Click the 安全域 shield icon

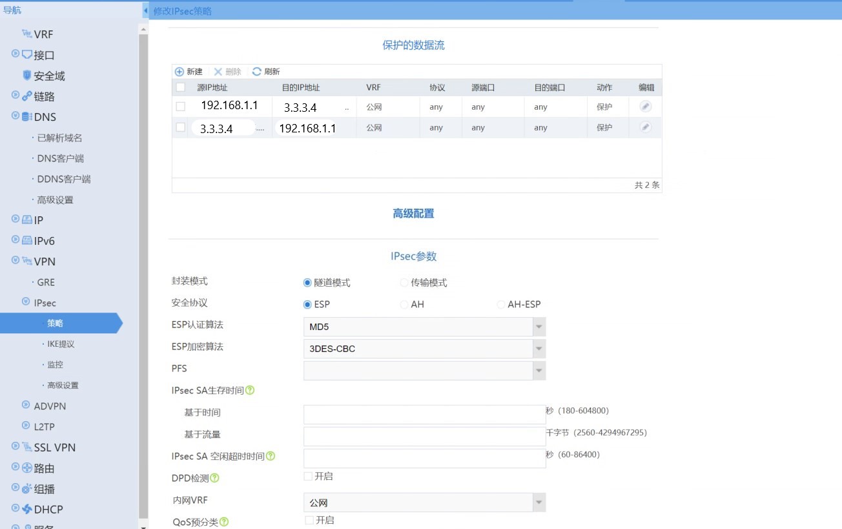27,75
